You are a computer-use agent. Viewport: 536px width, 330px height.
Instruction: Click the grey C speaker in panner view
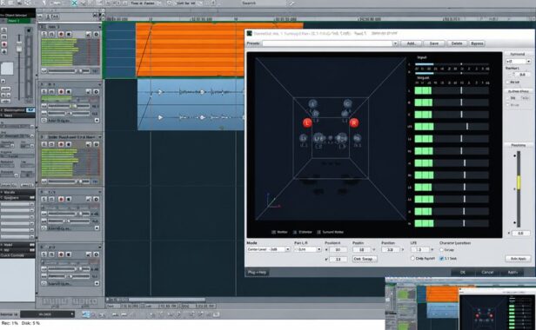click(x=347, y=103)
